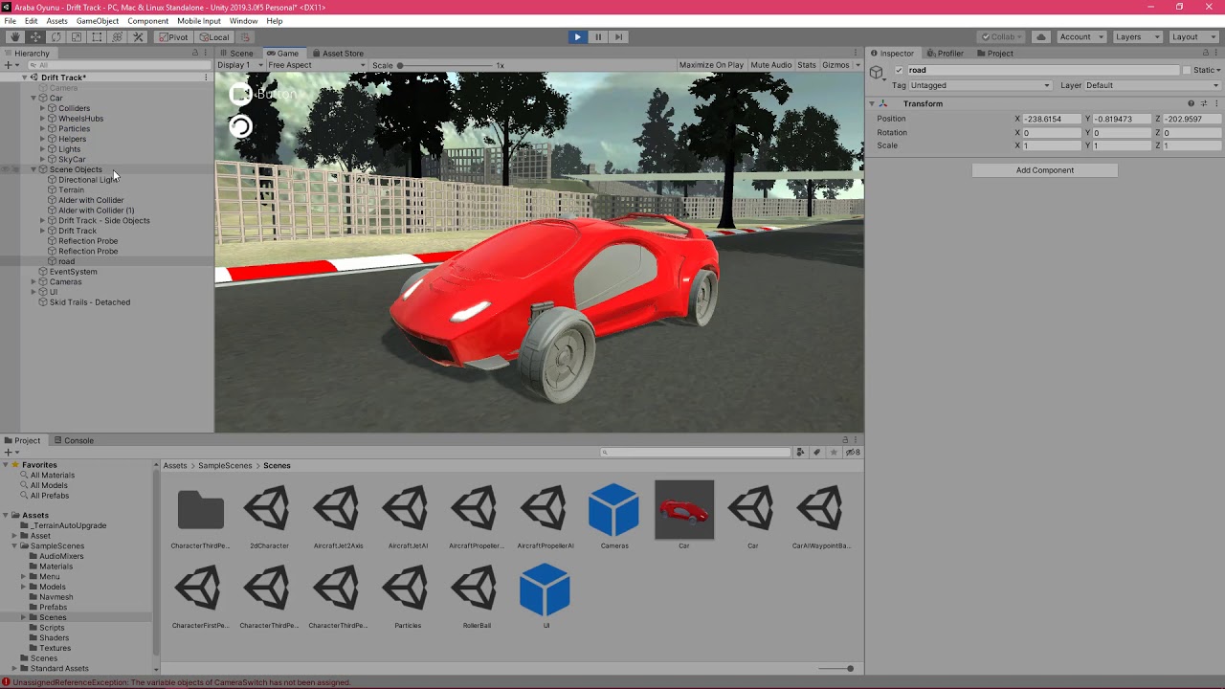Switch to the Console tab
This screenshot has width=1225, height=689.
74,440
